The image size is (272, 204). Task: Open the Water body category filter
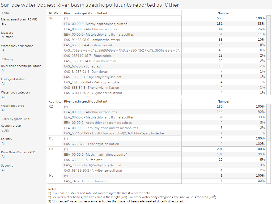(x=23, y=97)
